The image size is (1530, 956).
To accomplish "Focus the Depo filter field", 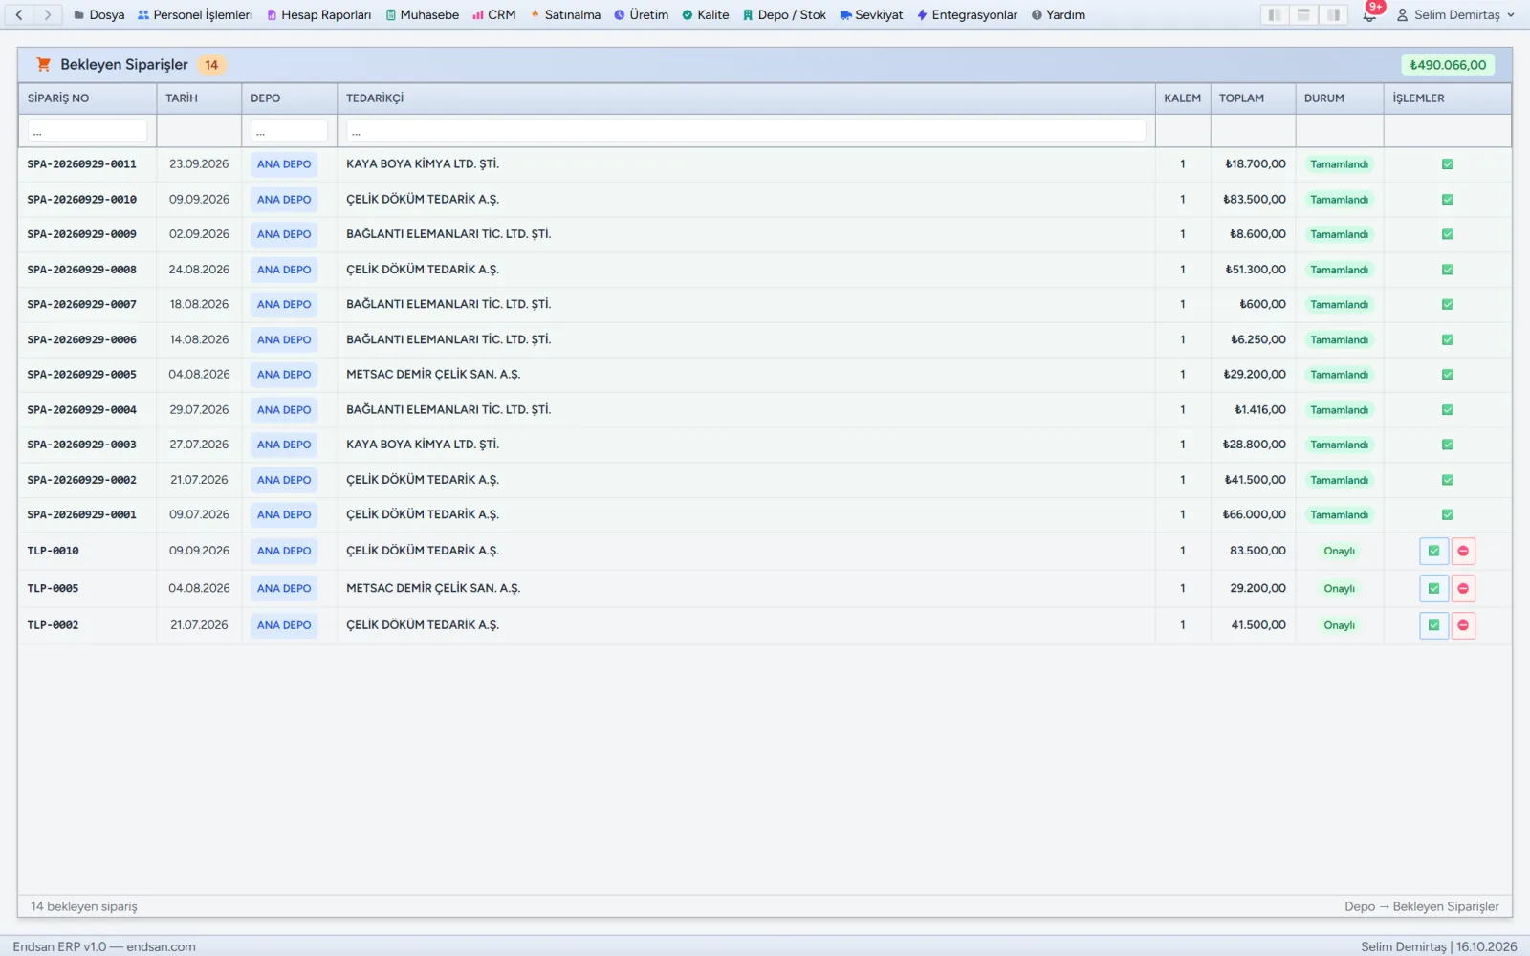I will (289, 131).
